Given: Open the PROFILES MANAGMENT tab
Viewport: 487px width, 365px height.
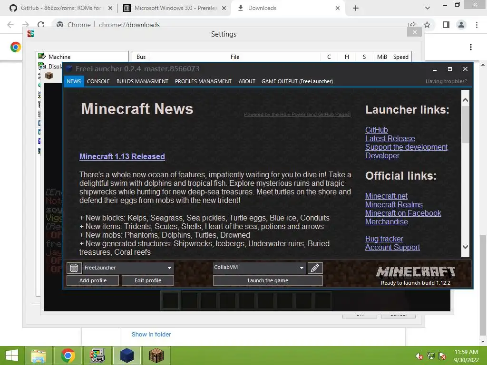Looking at the screenshot, I should (203, 81).
